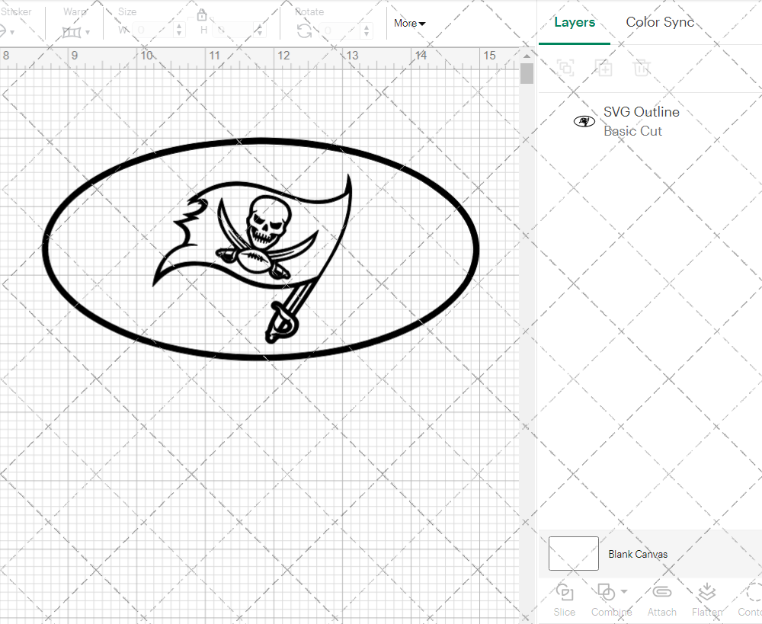Screen dimensions: 762x624
Task: Switch to the Color Sync tab
Action: (x=660, y=22)
